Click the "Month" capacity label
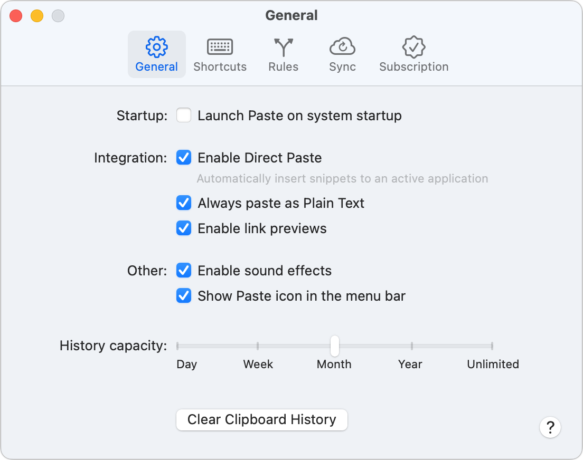Viewport: 583px width, 460px height. click(334, 364)
